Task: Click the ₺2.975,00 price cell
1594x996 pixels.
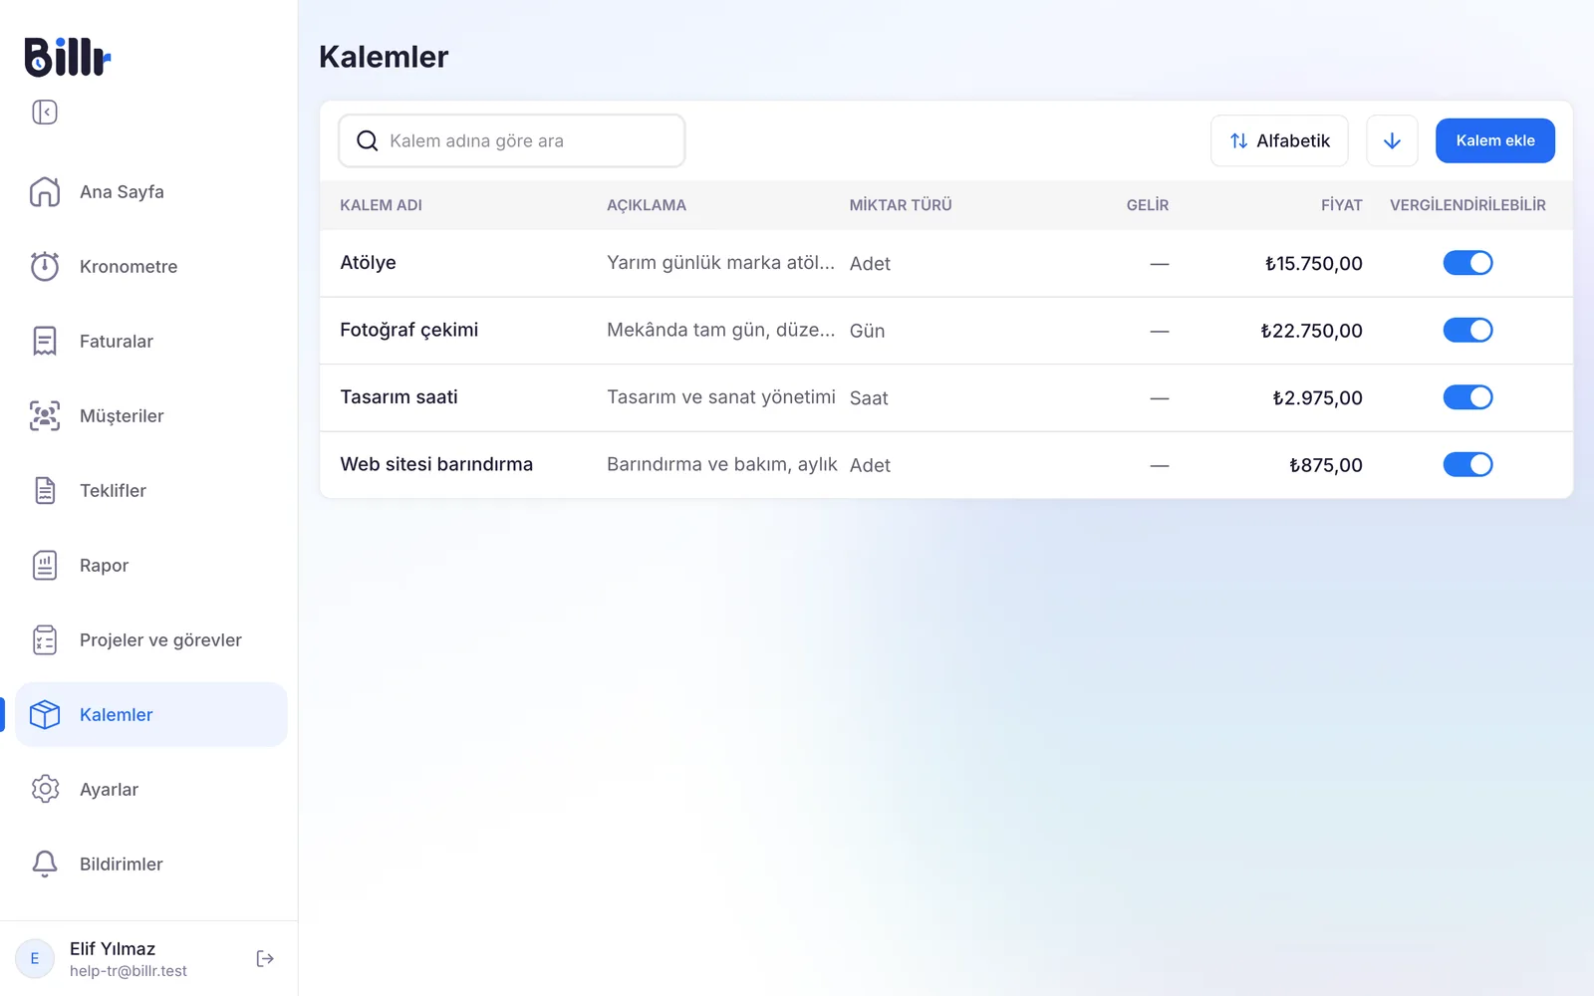Action: pos(1317,397)
